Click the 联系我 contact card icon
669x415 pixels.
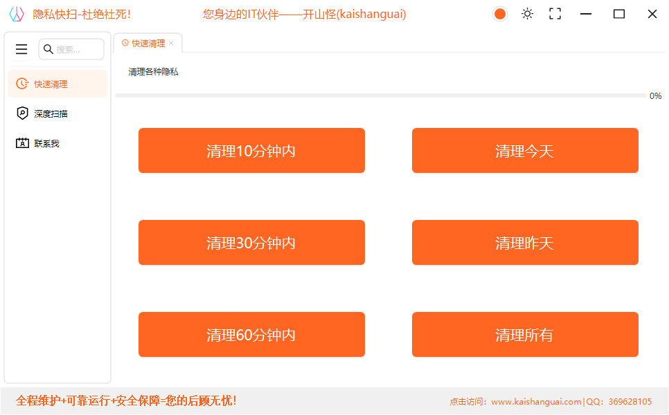click(22, 143)
